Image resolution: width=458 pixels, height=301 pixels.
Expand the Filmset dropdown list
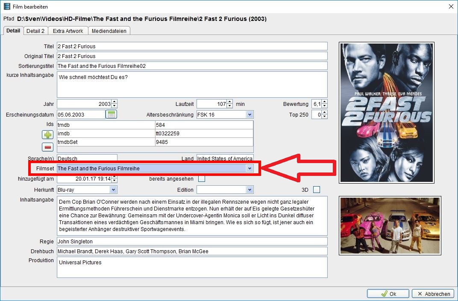250,169
